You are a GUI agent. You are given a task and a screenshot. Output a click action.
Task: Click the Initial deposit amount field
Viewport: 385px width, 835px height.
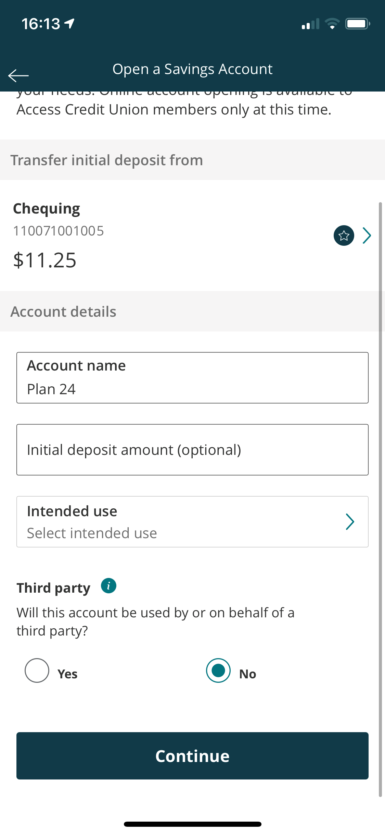(192, 450)
